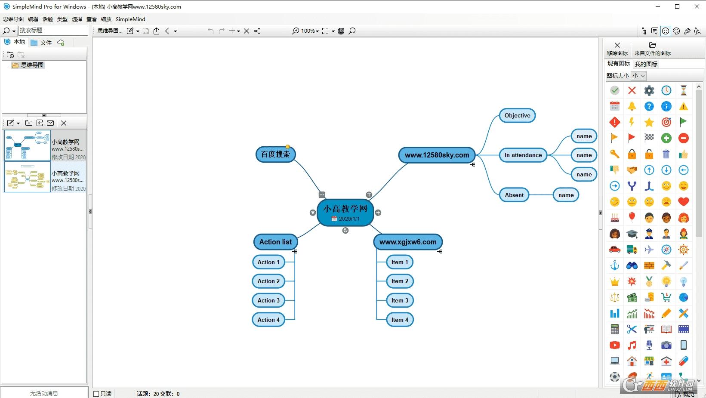Image resolution: width=706 pixels, height=398 pixels.
Task: Switch to the 我的图标 tab
Action: pos(646,64)
